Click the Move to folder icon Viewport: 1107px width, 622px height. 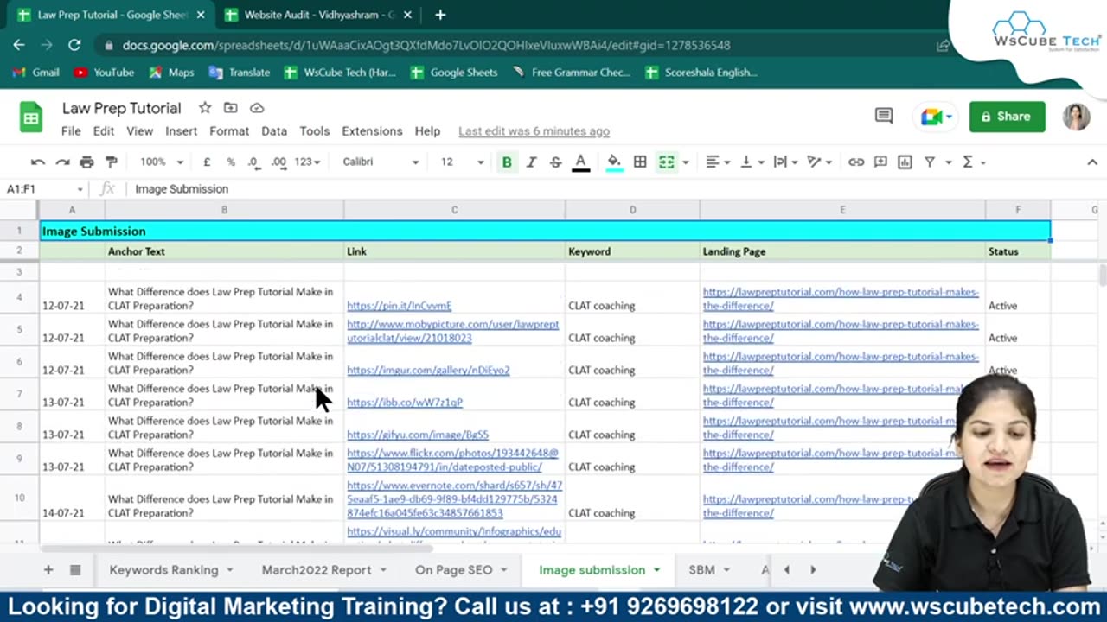230,108
